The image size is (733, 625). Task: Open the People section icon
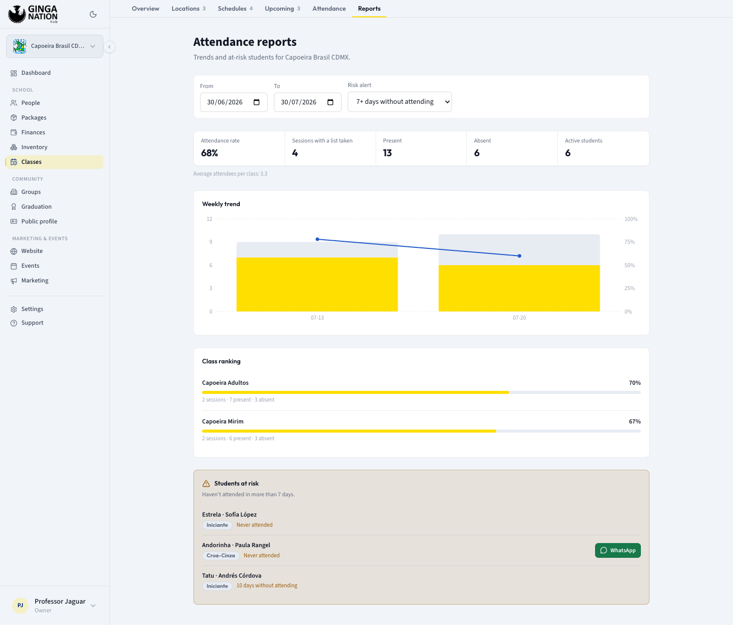click(14, 103)
